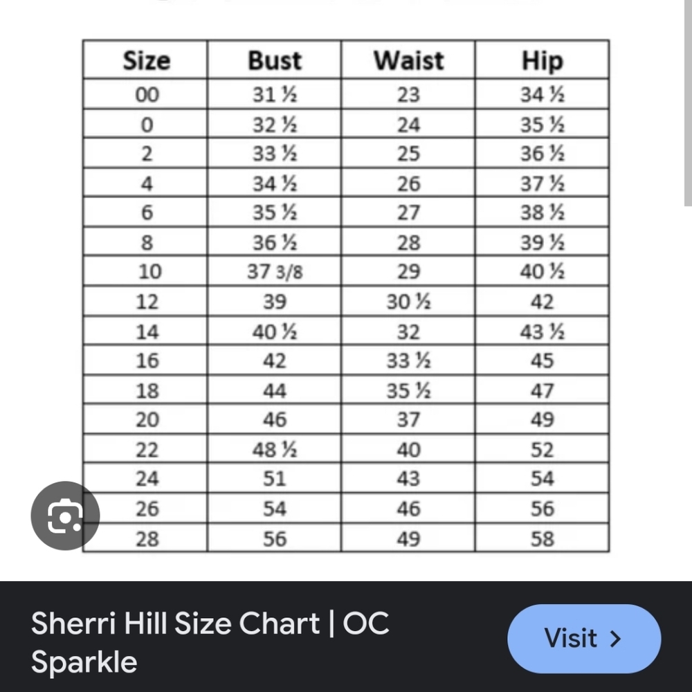Image resolution: width=692 pixels, height=692 pixels.
Task: Open the Sherri Hill Size Chart title link
Action: 210,643
